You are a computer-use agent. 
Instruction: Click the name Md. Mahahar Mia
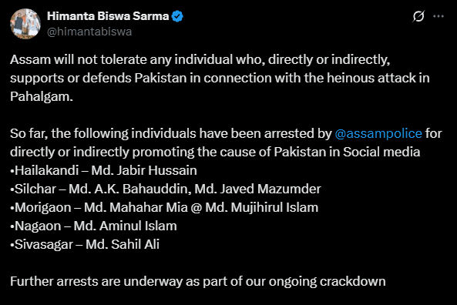(136, 207)
